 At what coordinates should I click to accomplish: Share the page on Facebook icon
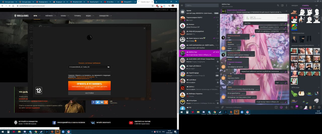point(93,102)
